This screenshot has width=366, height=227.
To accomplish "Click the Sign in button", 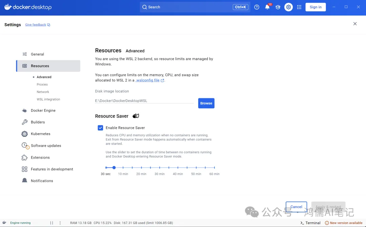I will coord(316,7).
